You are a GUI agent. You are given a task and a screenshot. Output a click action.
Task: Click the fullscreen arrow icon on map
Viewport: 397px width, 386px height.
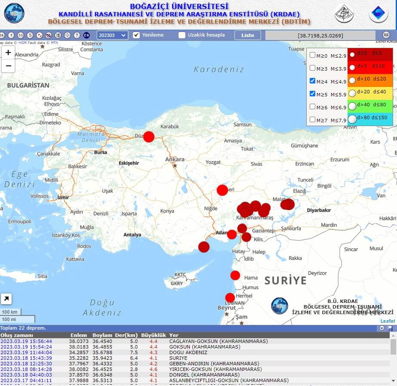click(x=6, y=299)
